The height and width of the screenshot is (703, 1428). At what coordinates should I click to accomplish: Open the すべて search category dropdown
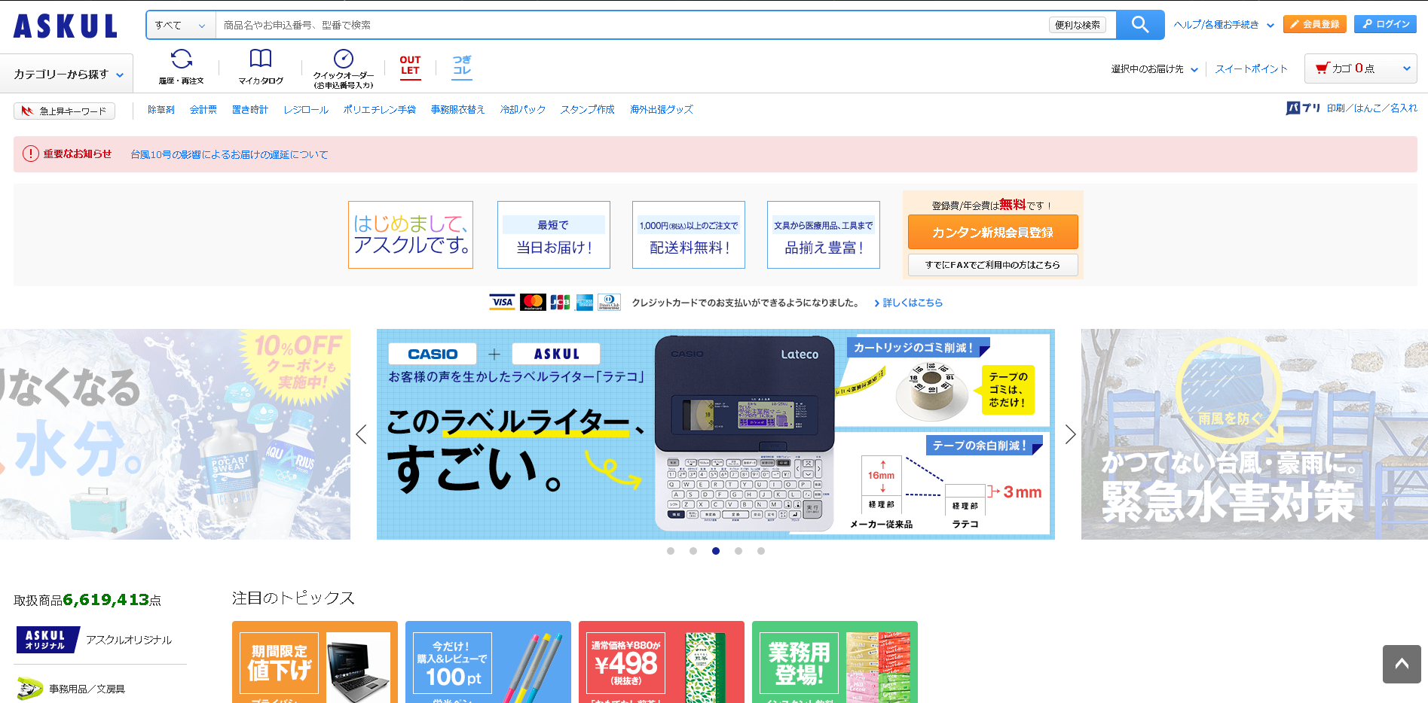pos(181,25)
